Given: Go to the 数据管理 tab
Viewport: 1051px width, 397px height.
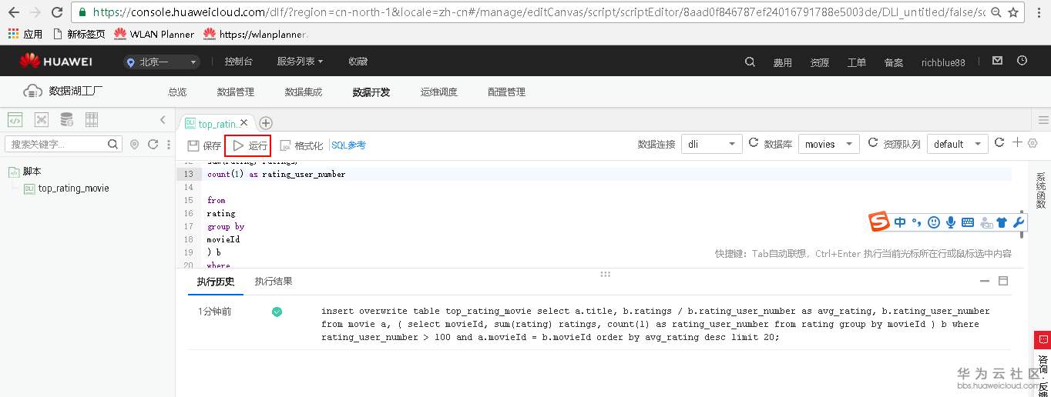Looking at the screenshot, I should [x=235, y=92].
